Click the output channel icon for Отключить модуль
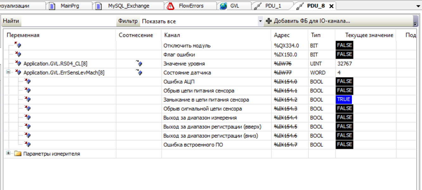 pos(18,46)
